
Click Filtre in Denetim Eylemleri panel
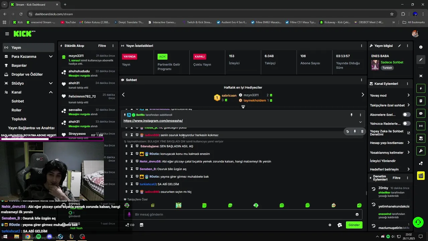click(x=397, y=178)
